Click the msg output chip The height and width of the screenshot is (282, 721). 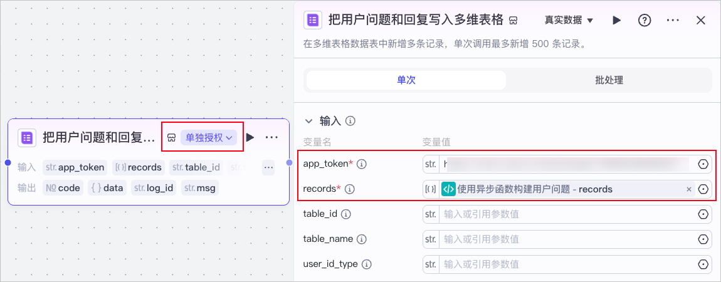click(x=200, y=187)
